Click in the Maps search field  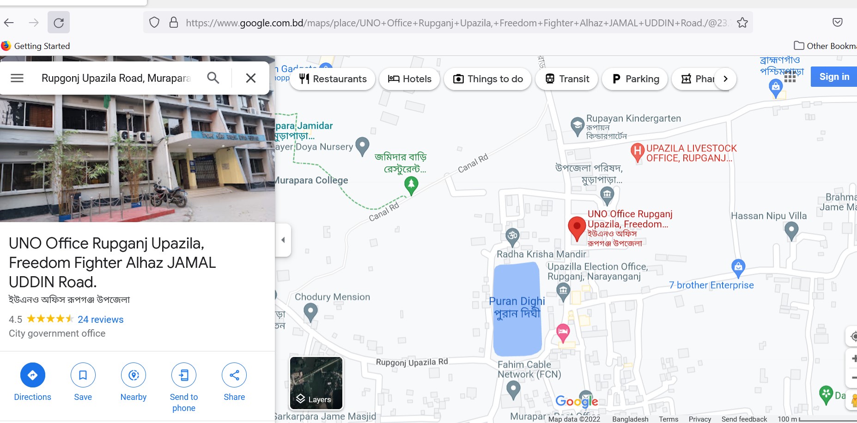tap(115, 78)
